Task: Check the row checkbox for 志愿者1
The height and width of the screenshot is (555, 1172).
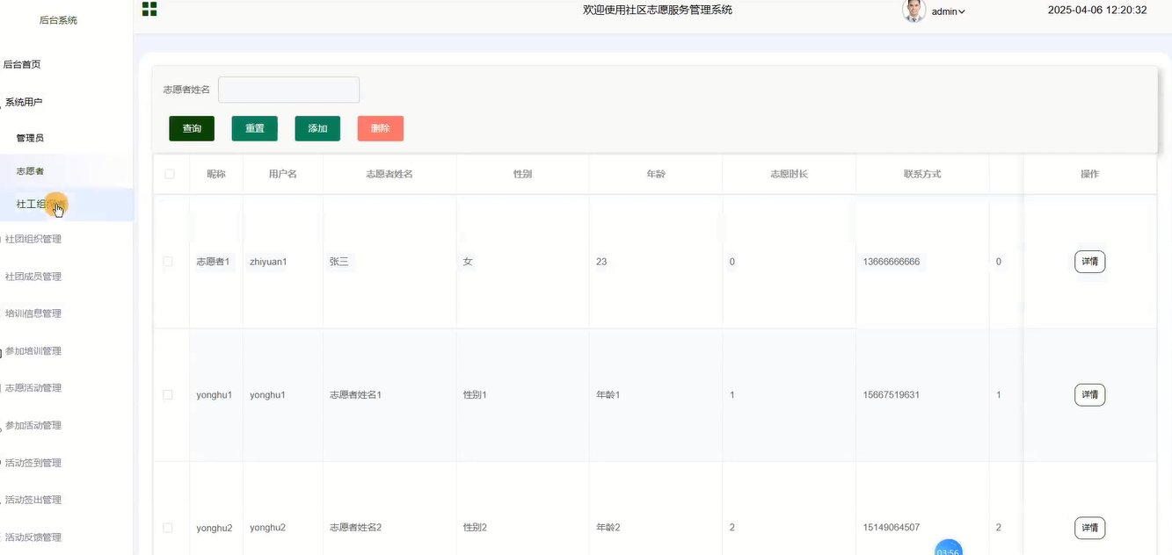Action: pos(168,262)
